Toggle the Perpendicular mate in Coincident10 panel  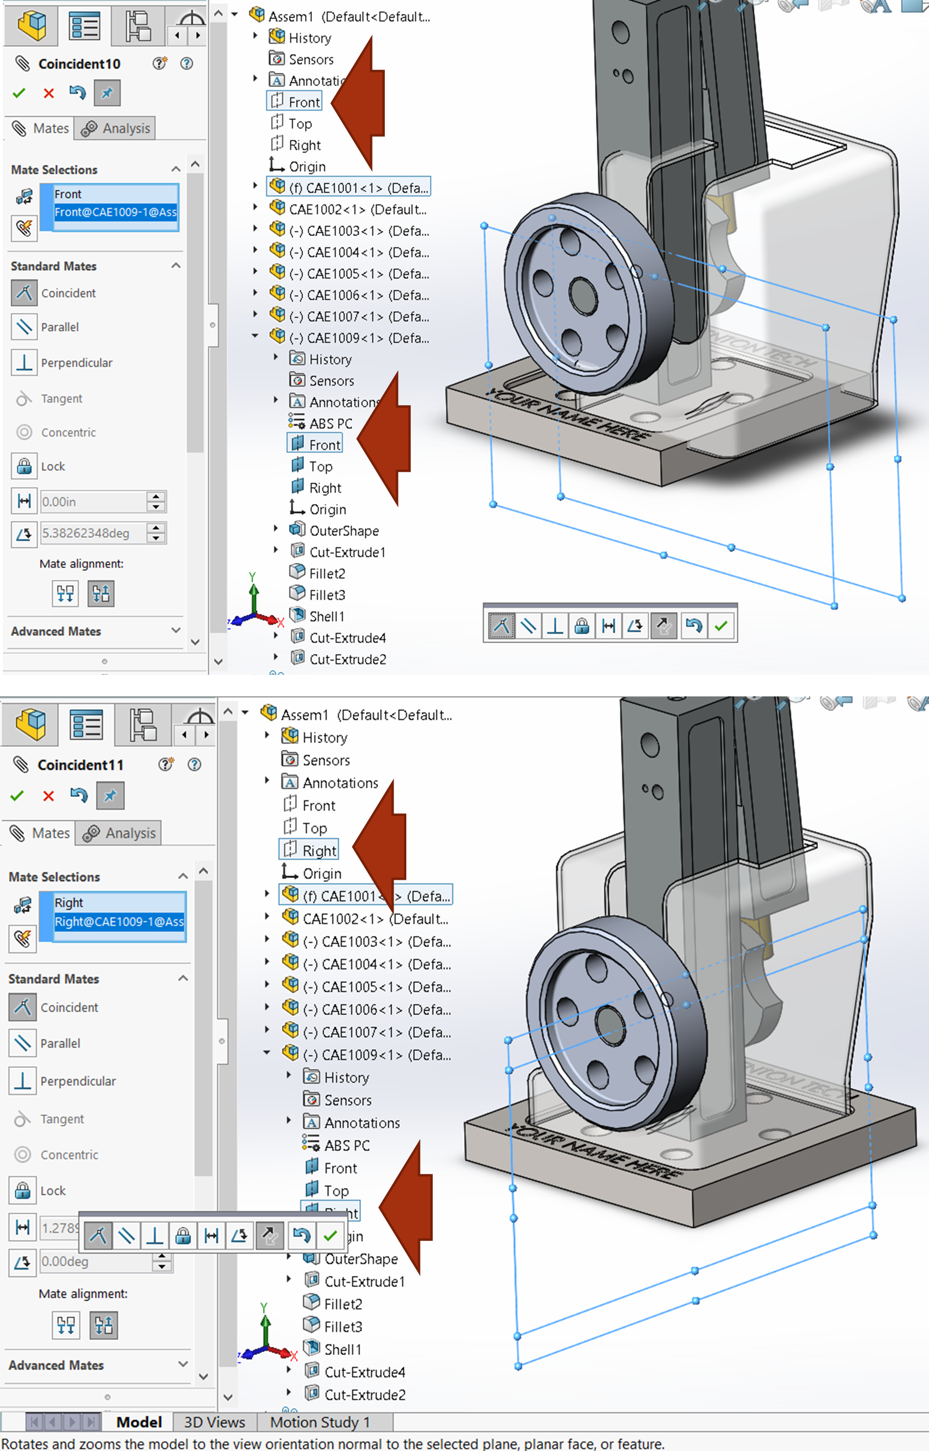click(23, 362)
